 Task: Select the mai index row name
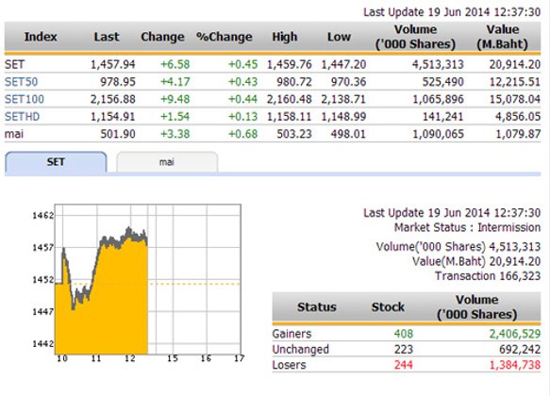(x=14, y=134)
